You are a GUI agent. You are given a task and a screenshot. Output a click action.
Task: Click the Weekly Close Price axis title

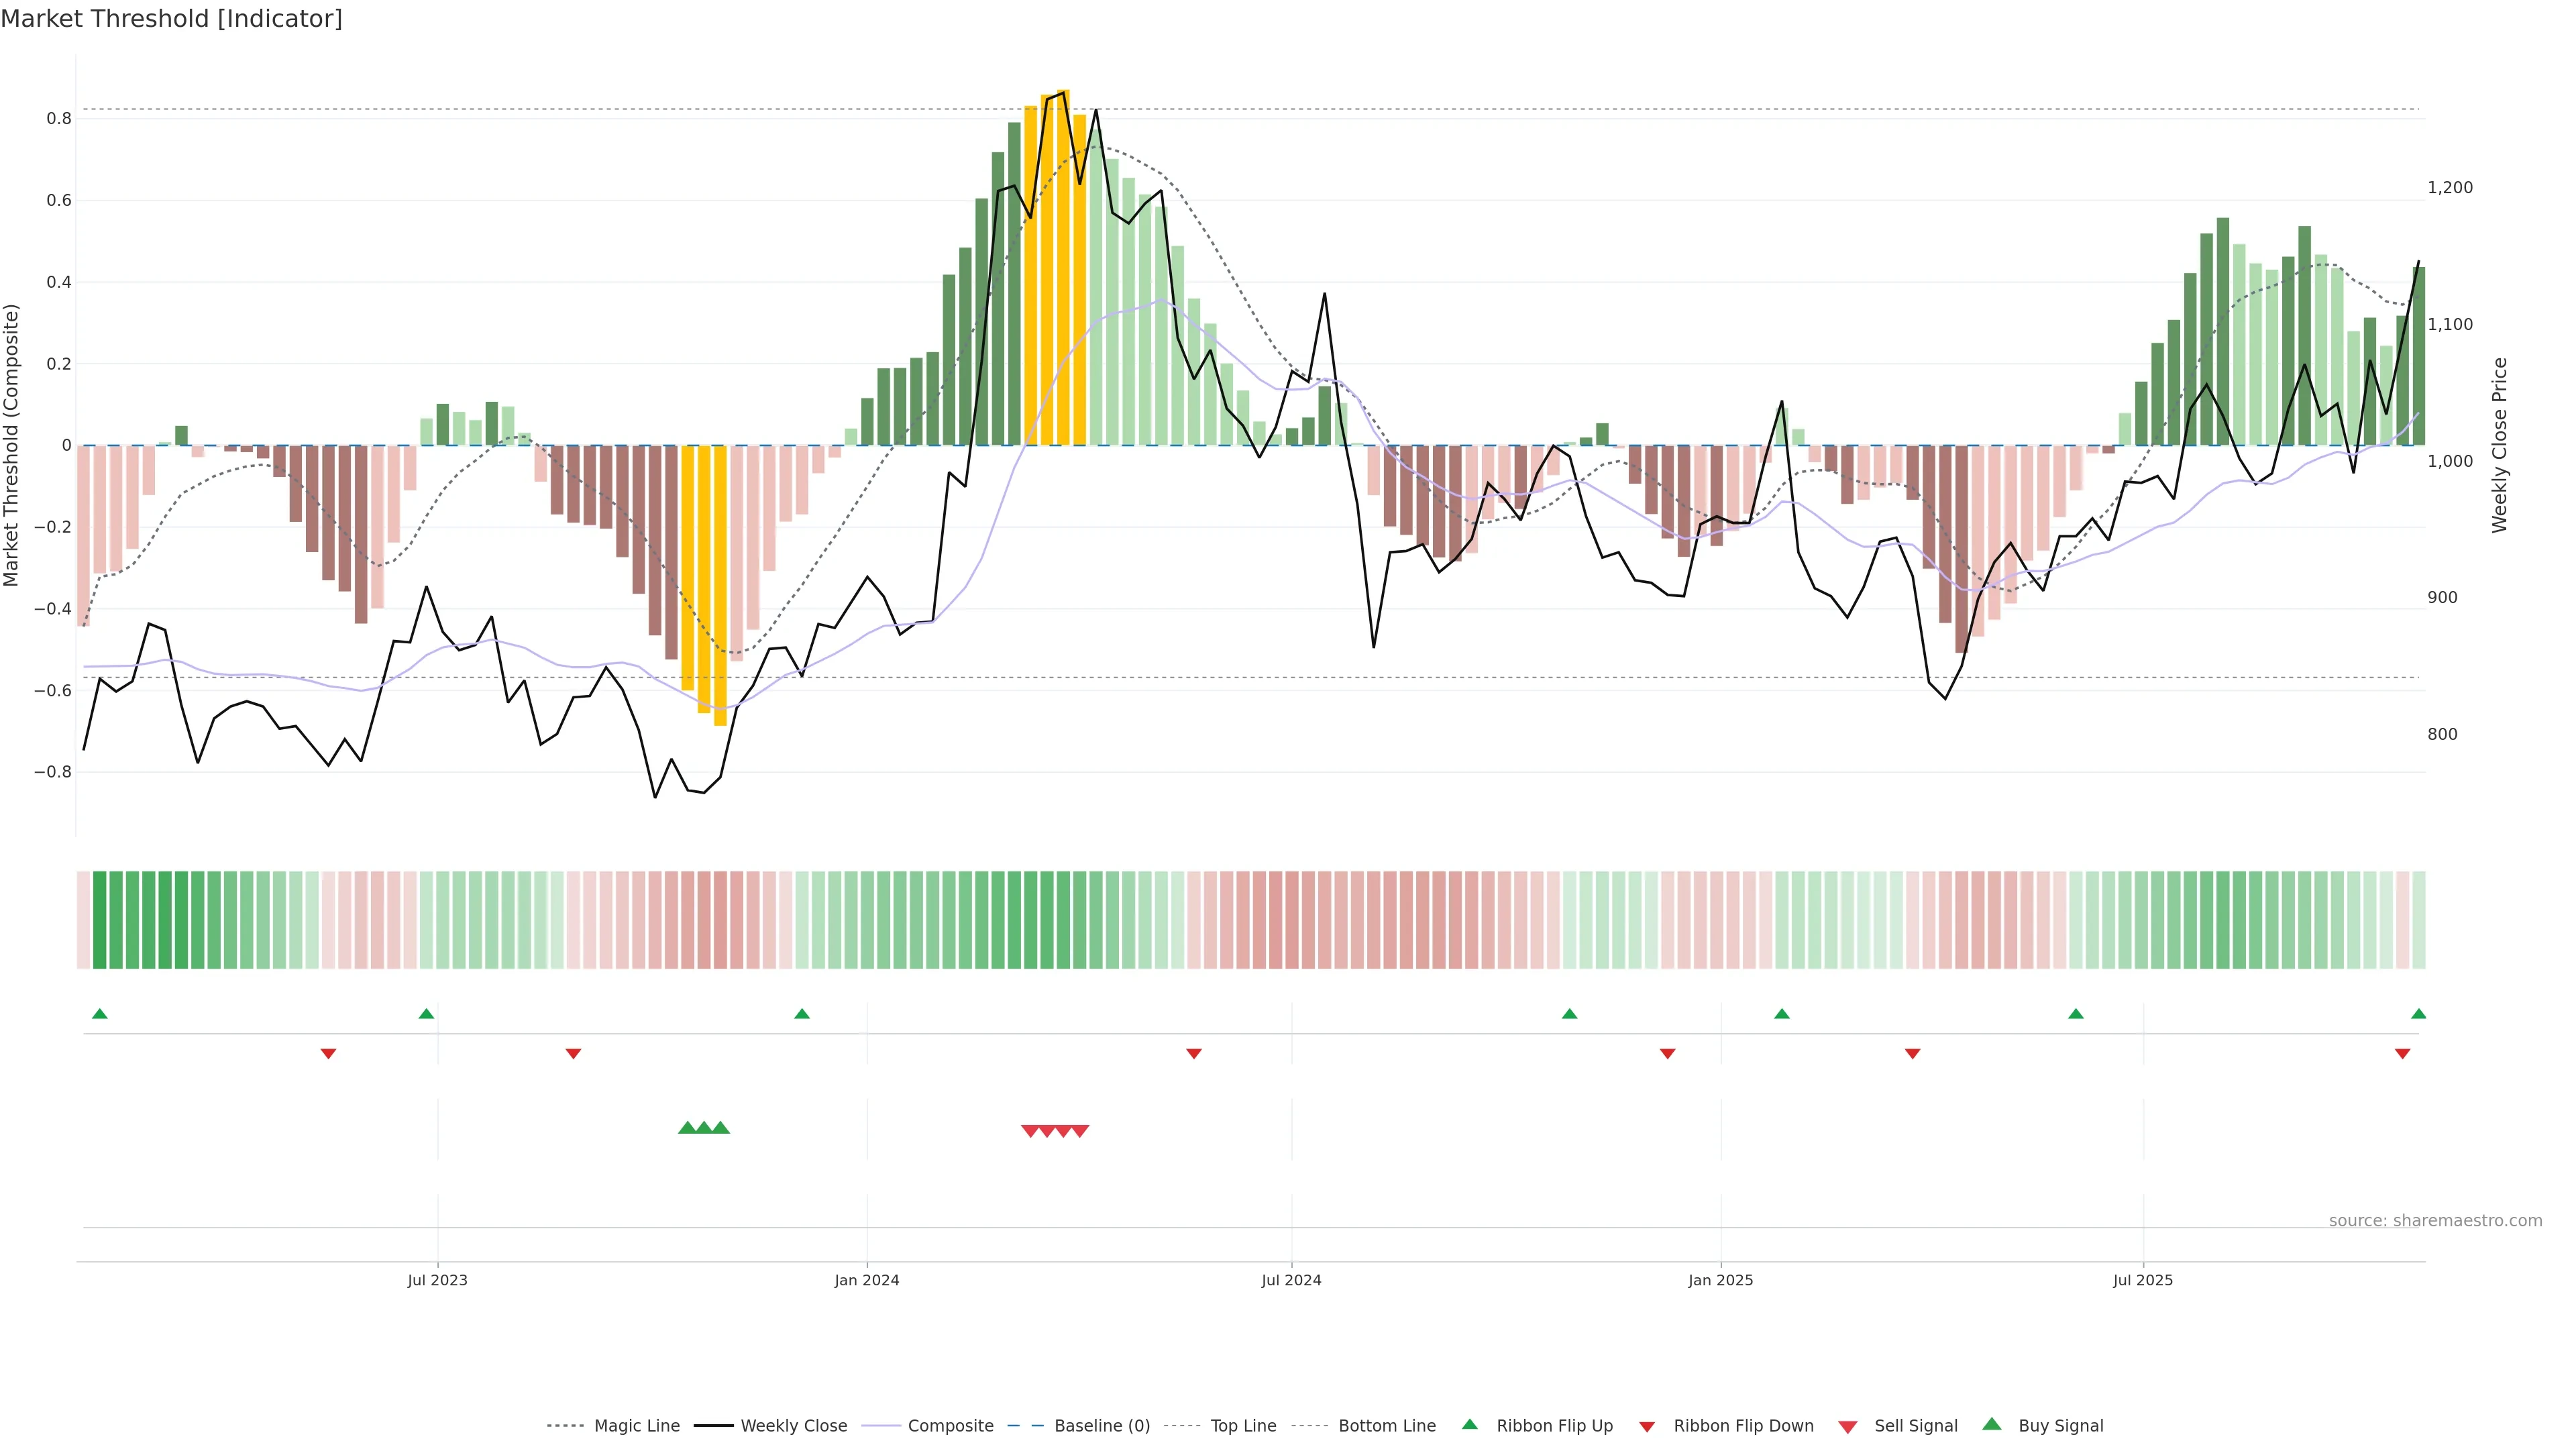tap(2500, 445)
